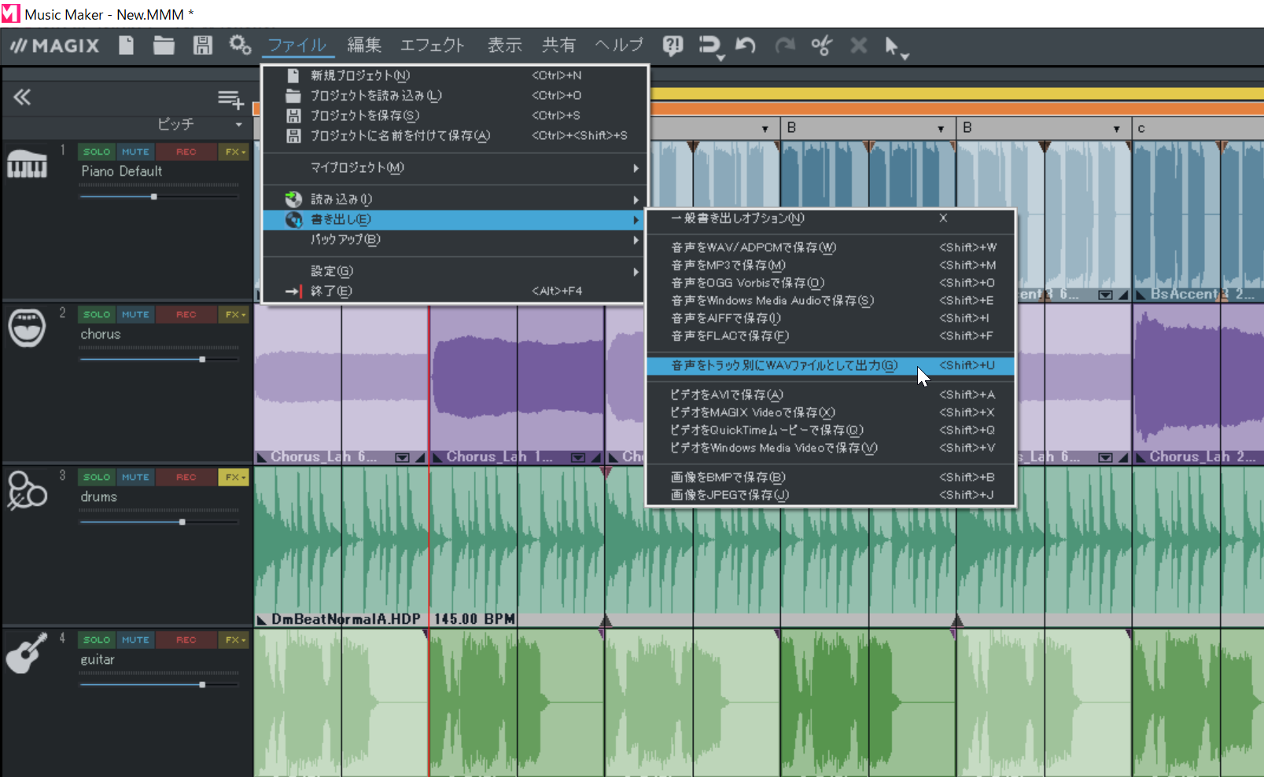This screenshot has width=1264, height=777.
Task: Click the import globe icon in menu
Action: pyautogui.click(x=293, y=200)
